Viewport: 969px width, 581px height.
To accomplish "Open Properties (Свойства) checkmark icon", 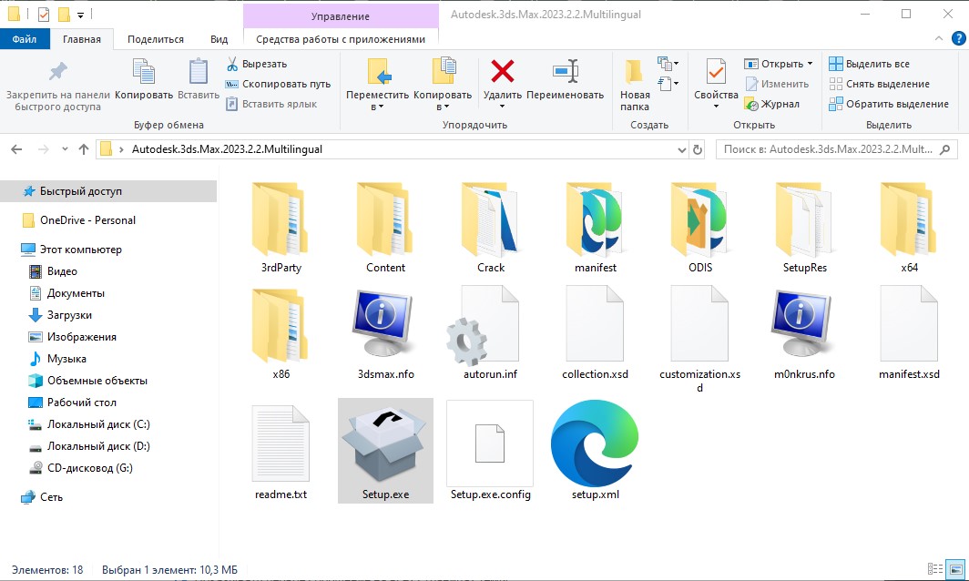I will (716, 72).
